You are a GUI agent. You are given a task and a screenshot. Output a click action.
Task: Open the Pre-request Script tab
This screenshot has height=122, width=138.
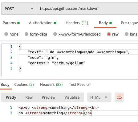tap(129, 23)
